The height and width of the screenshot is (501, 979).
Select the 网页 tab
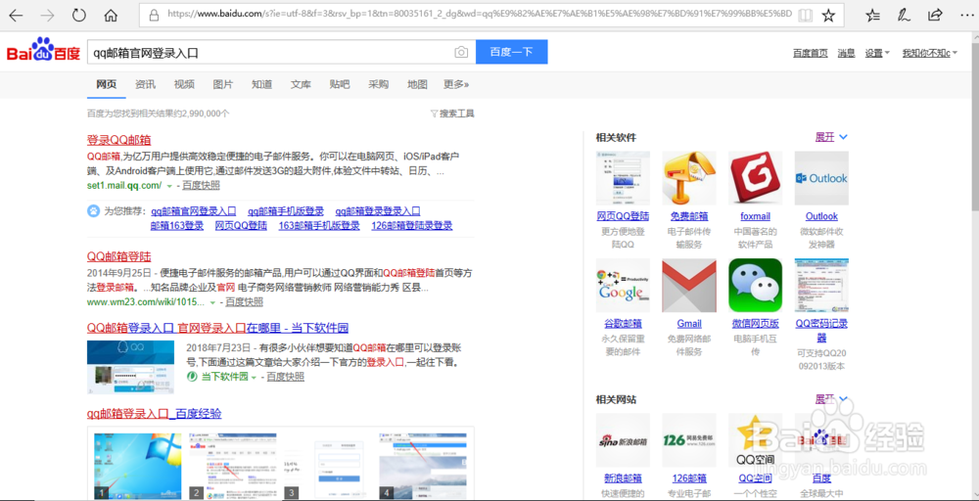106,84
